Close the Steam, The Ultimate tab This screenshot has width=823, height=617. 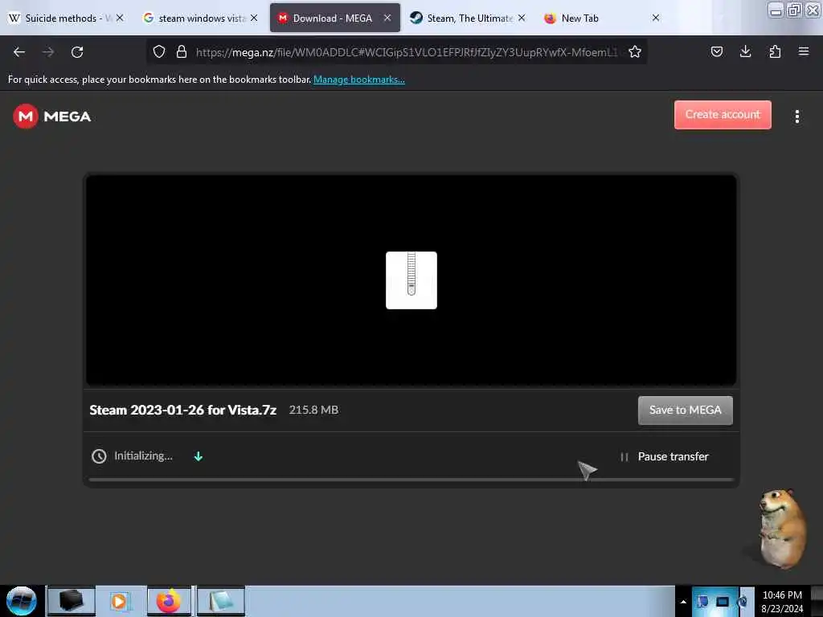(522, 18)
